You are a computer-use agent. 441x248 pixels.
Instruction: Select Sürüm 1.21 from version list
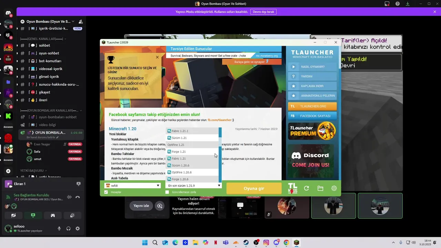[192, 138]
